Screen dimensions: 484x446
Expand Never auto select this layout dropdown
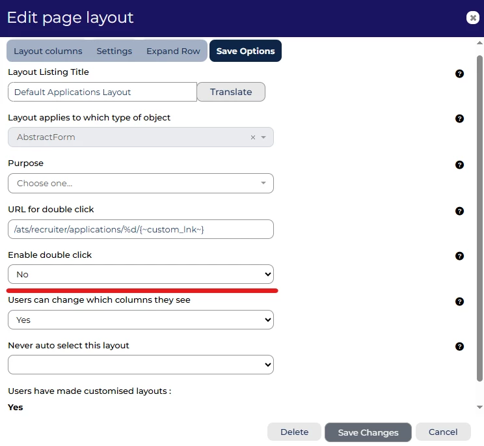141,365
